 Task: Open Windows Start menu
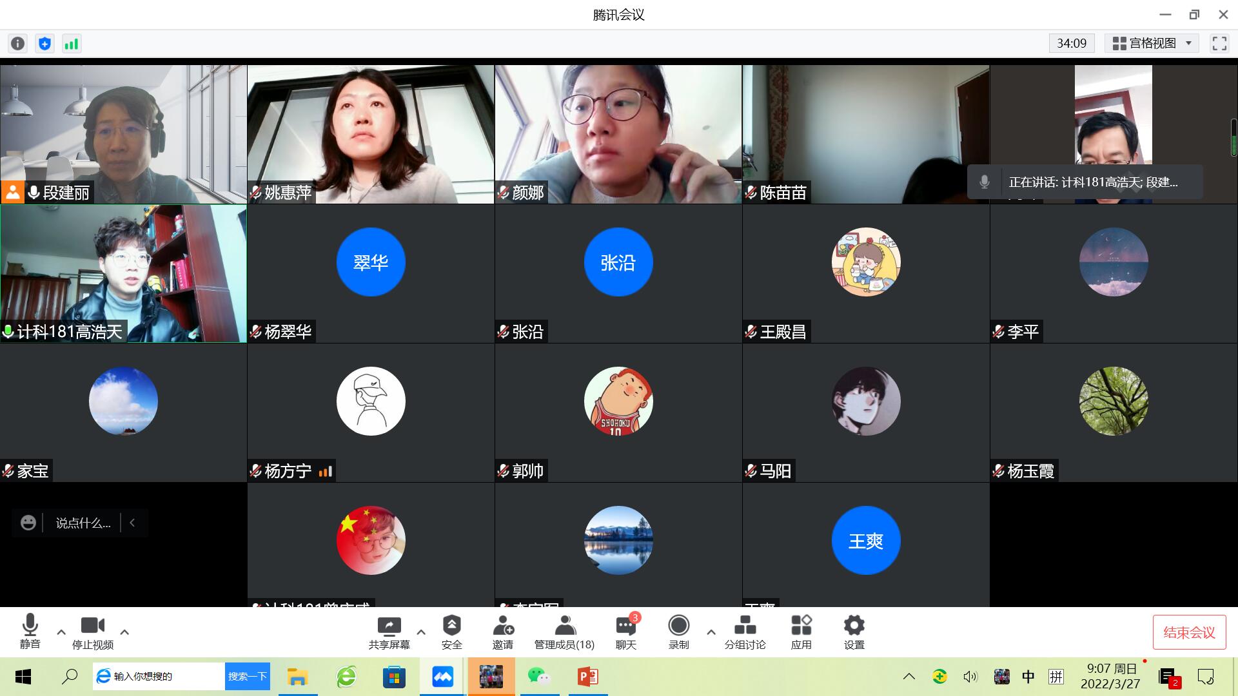23,677
